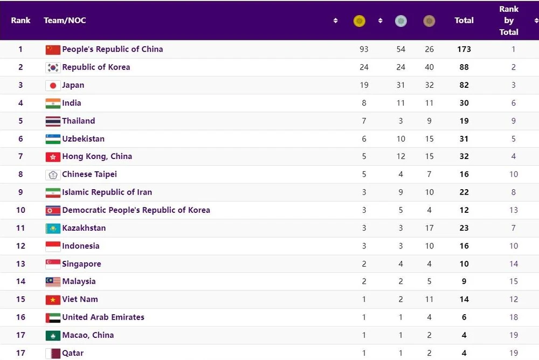Select the Total column header

[x=464, y=20]
